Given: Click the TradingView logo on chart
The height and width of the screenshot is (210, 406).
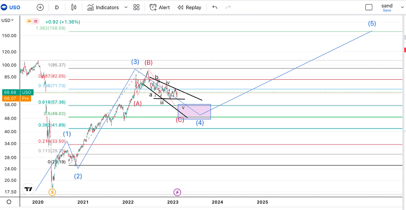Looking at the screenshot, I should point(28,189).
